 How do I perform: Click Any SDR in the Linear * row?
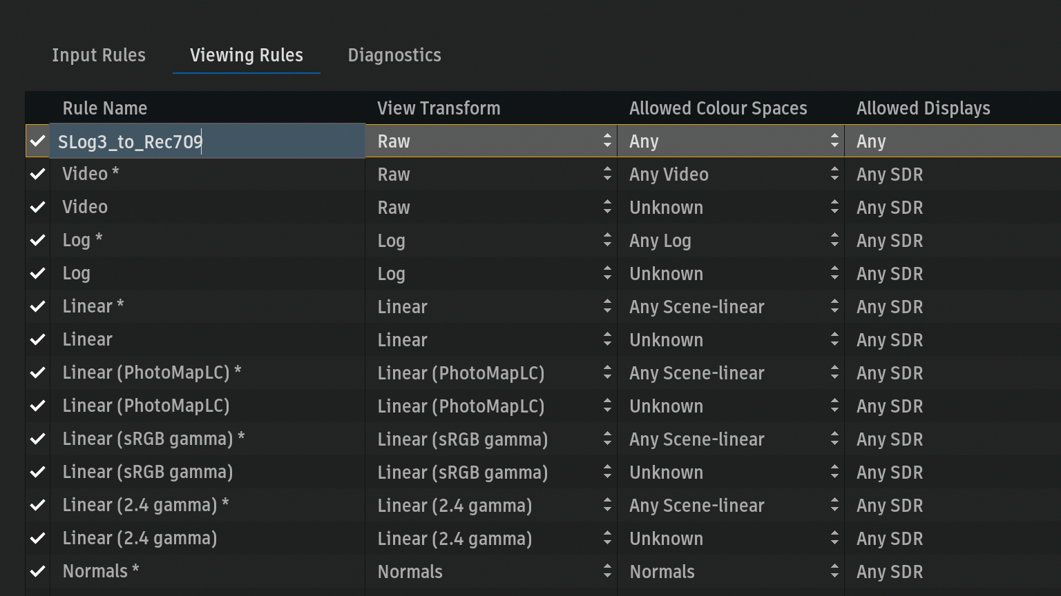890,307
